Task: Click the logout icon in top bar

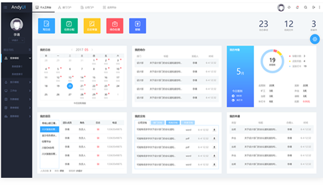Action: coord(314,7)
